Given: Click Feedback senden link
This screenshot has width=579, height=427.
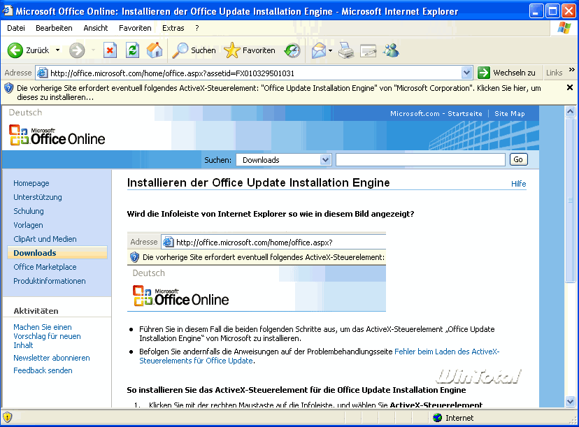Looking at the screenshot, I should click(x=43, y=370).
